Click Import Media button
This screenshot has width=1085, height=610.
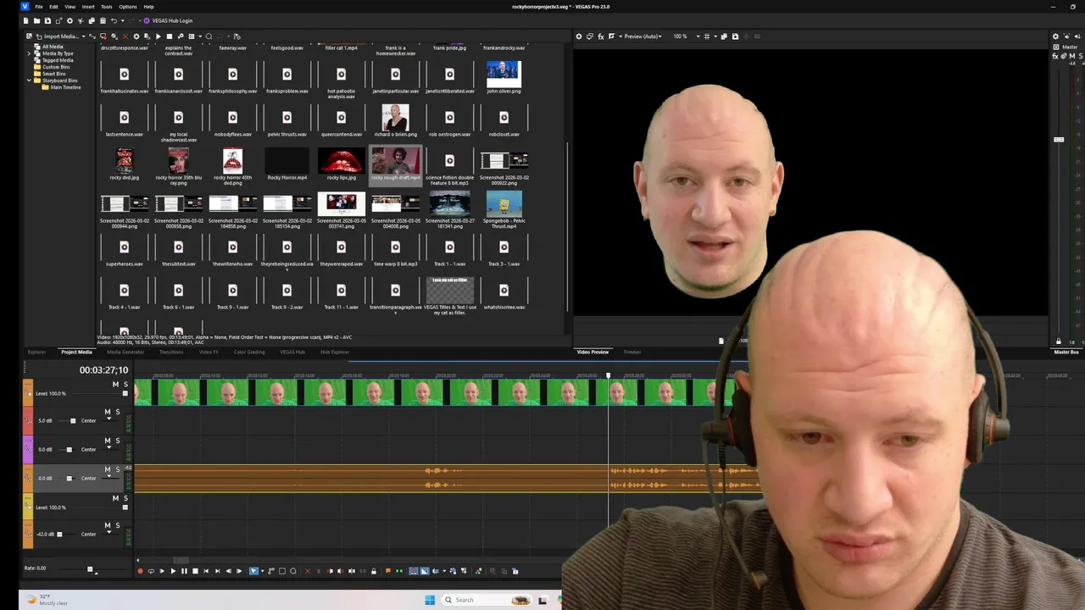click(x=57, y=36)
